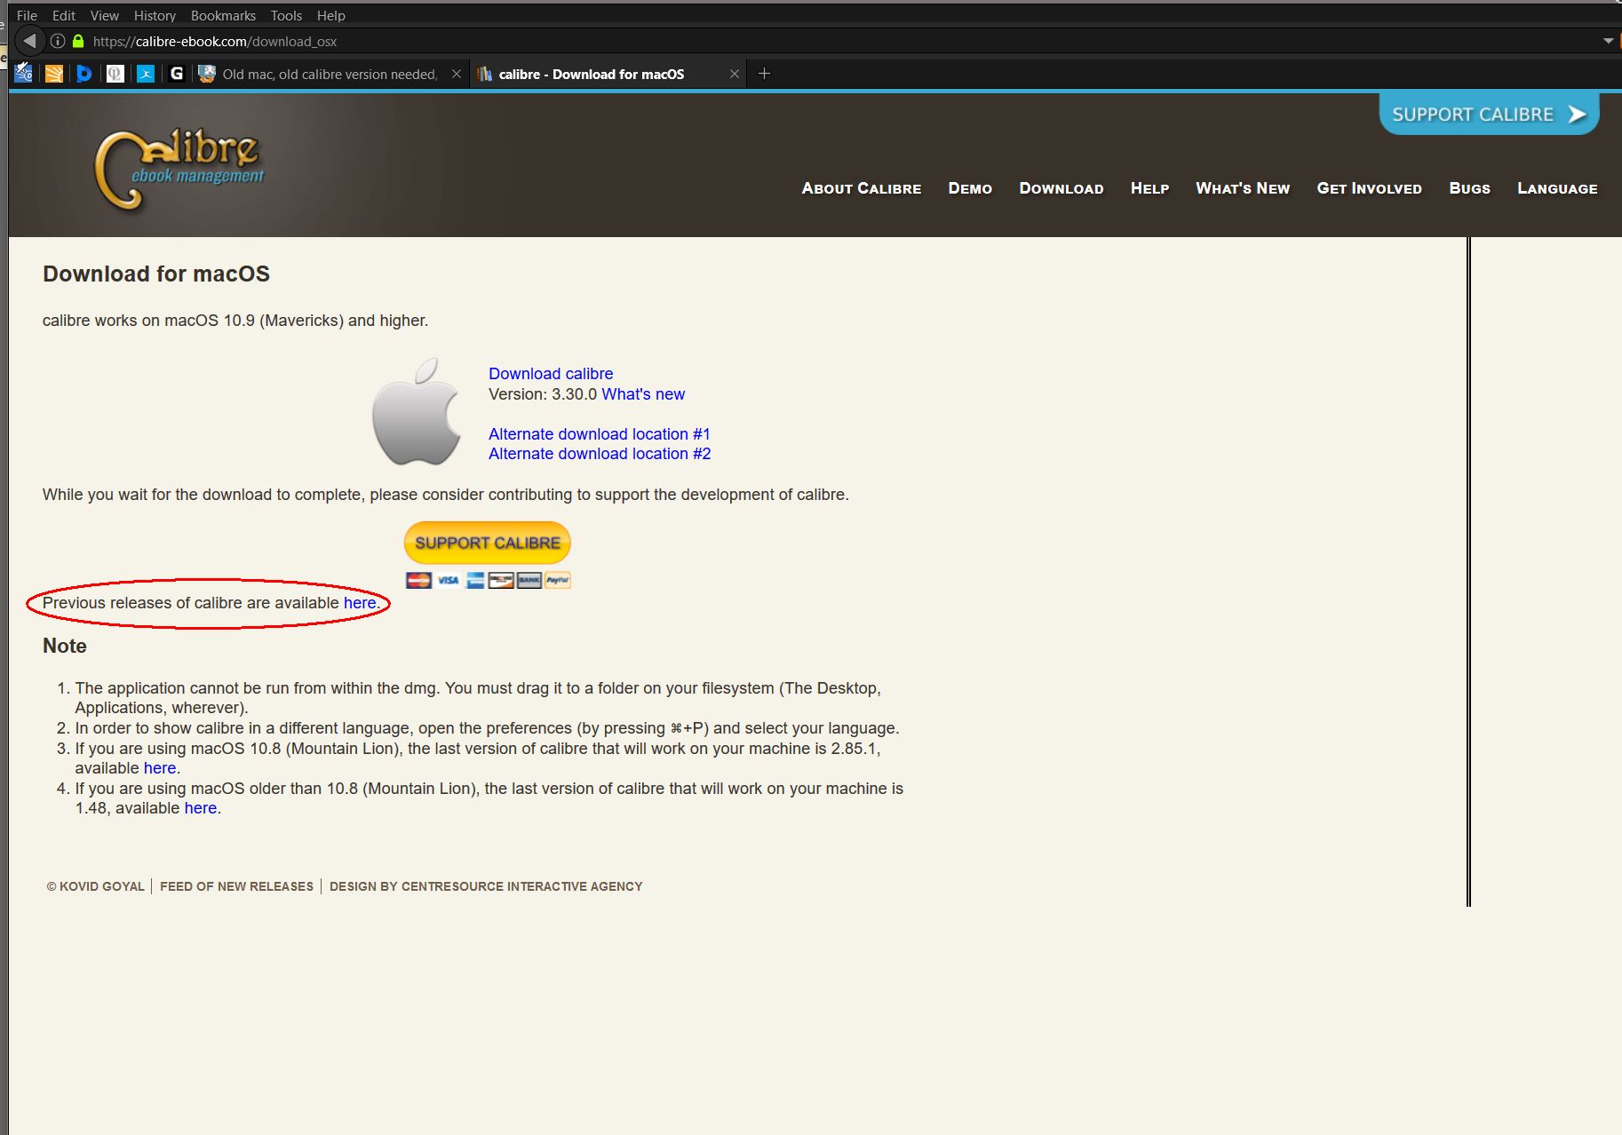Click the PayPal logo under Support Calibre
Screen dimensions: 1622x1135
point(558,581)
